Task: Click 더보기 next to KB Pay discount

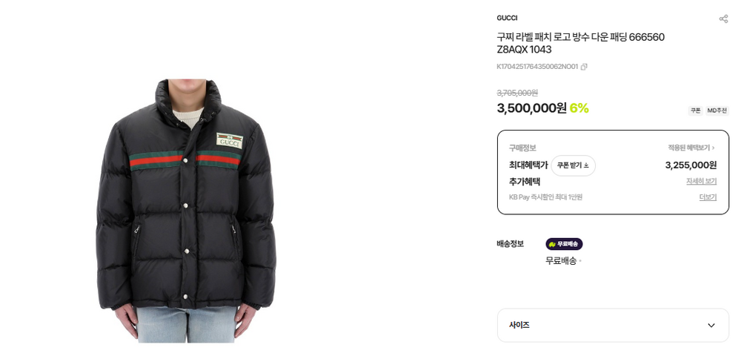Action: point(708,197)
